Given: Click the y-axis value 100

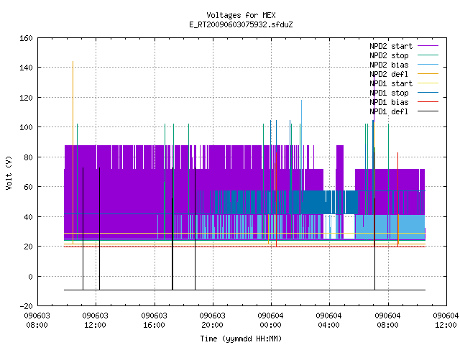Looking at the screenshot, I should (26, 127).
